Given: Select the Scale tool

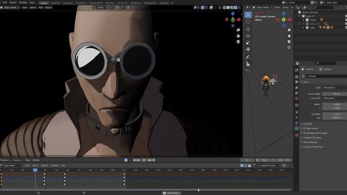Looking at the screenshot, I should (248, 43).
